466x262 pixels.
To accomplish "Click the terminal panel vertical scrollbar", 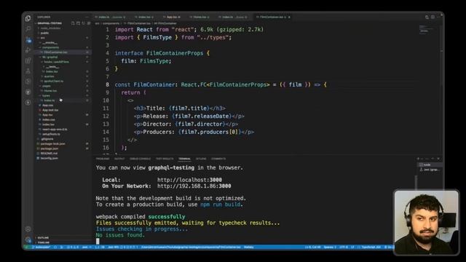I will click(416, 183).
